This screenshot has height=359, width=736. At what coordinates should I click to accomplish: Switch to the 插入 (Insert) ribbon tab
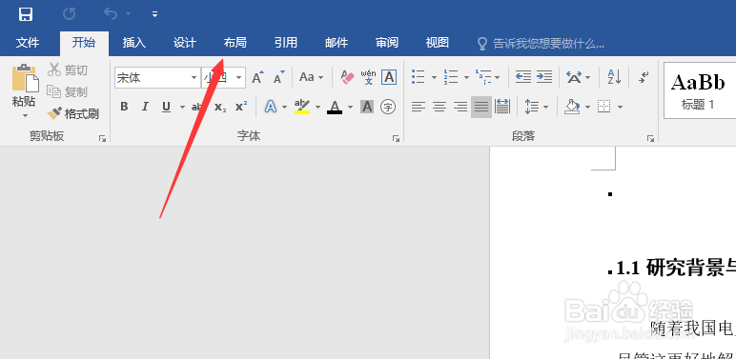(x=134, y=43)
